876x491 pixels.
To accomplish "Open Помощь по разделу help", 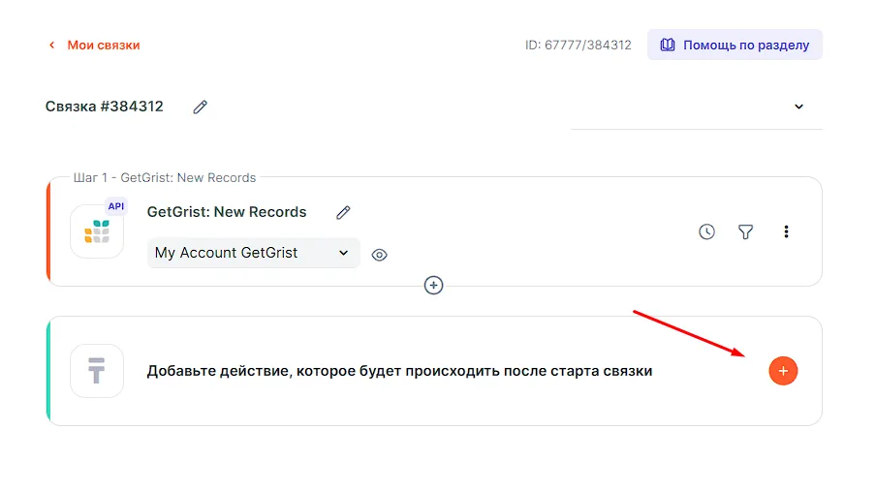I will (735, 46).
